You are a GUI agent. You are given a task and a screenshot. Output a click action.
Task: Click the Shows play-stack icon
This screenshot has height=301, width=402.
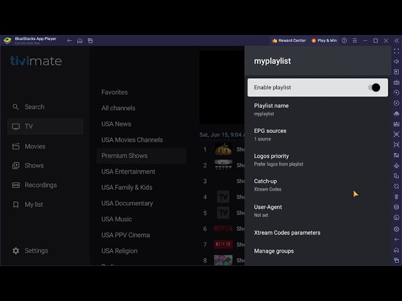point(16,166)
